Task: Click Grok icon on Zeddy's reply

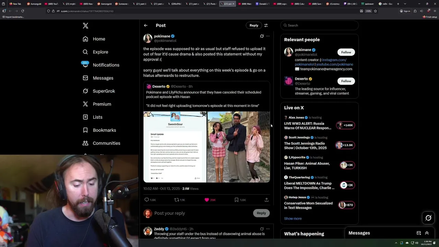Action: coord(262,229)
